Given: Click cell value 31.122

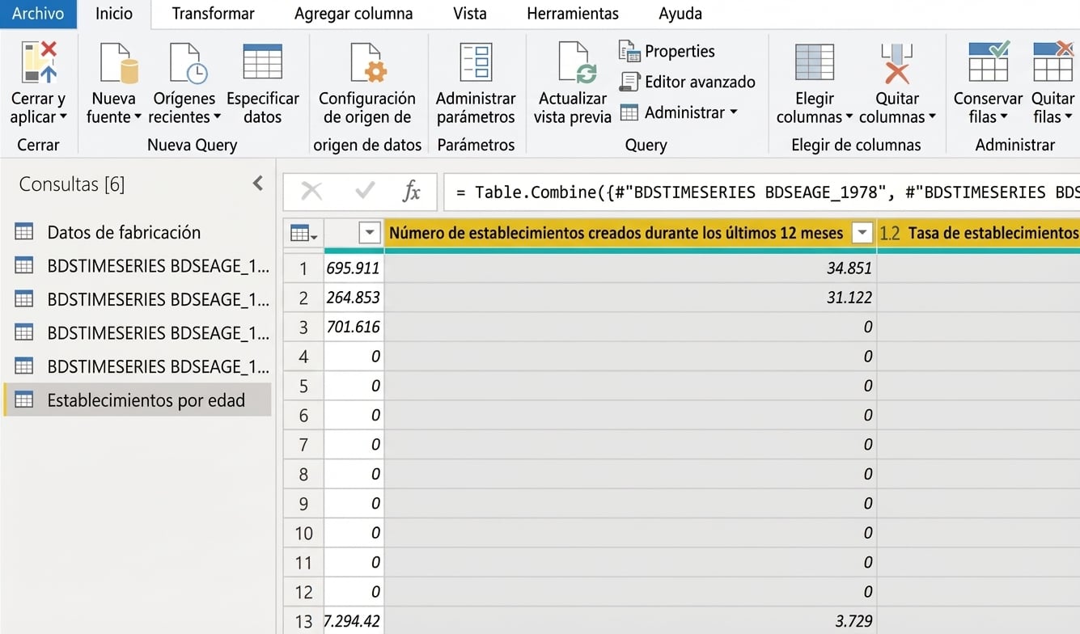Looking at the screenshot, I should pos(849,298).
